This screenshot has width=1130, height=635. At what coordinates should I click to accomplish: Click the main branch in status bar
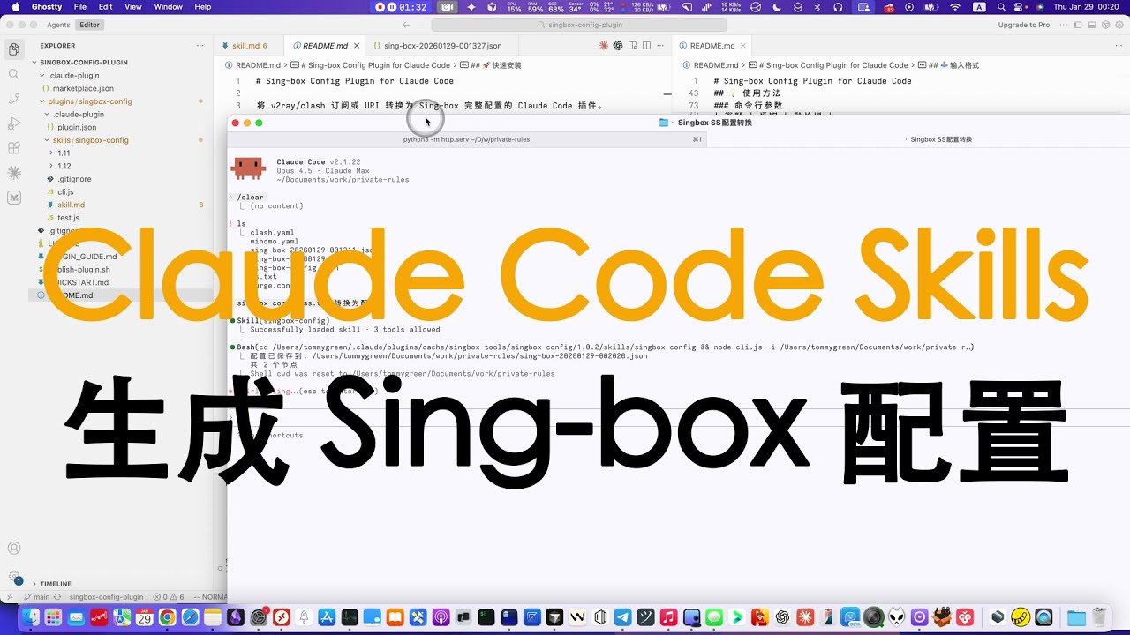point(37,597)
